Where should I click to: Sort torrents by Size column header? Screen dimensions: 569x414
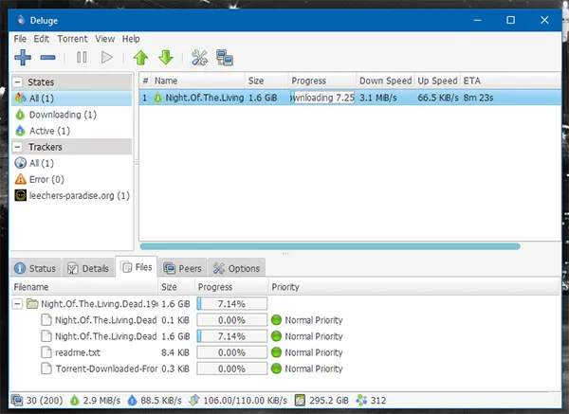266,81
